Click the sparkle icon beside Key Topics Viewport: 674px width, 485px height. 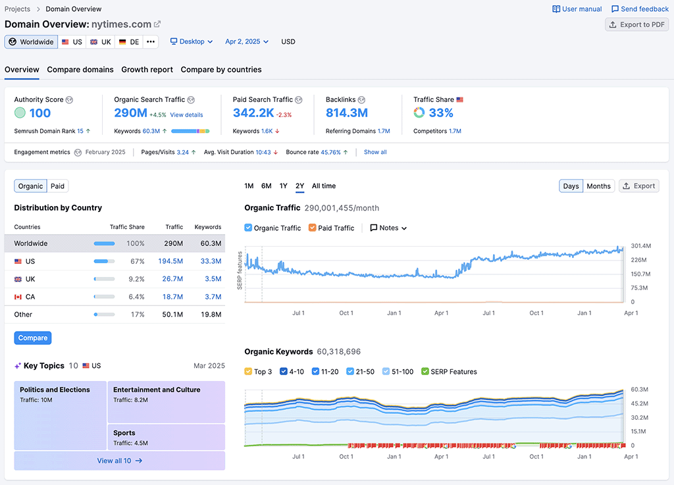(x=18, y=366)
